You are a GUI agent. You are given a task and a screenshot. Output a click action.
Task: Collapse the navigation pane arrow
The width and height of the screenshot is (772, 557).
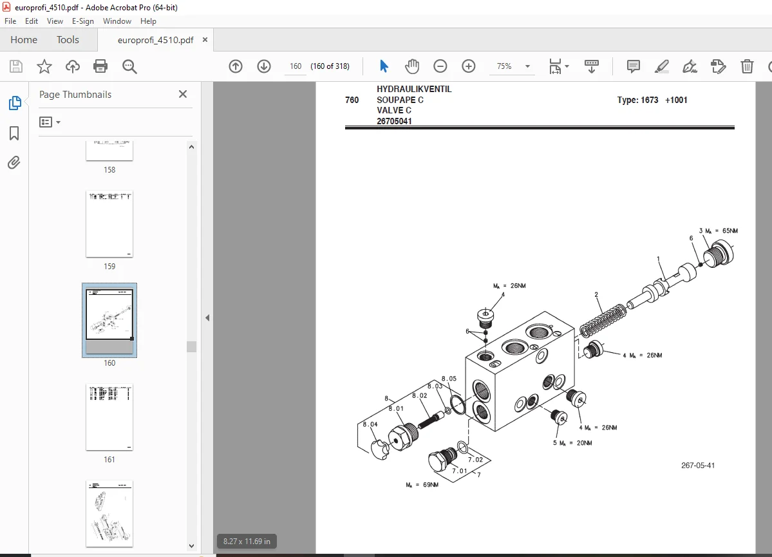coord(207,317)
